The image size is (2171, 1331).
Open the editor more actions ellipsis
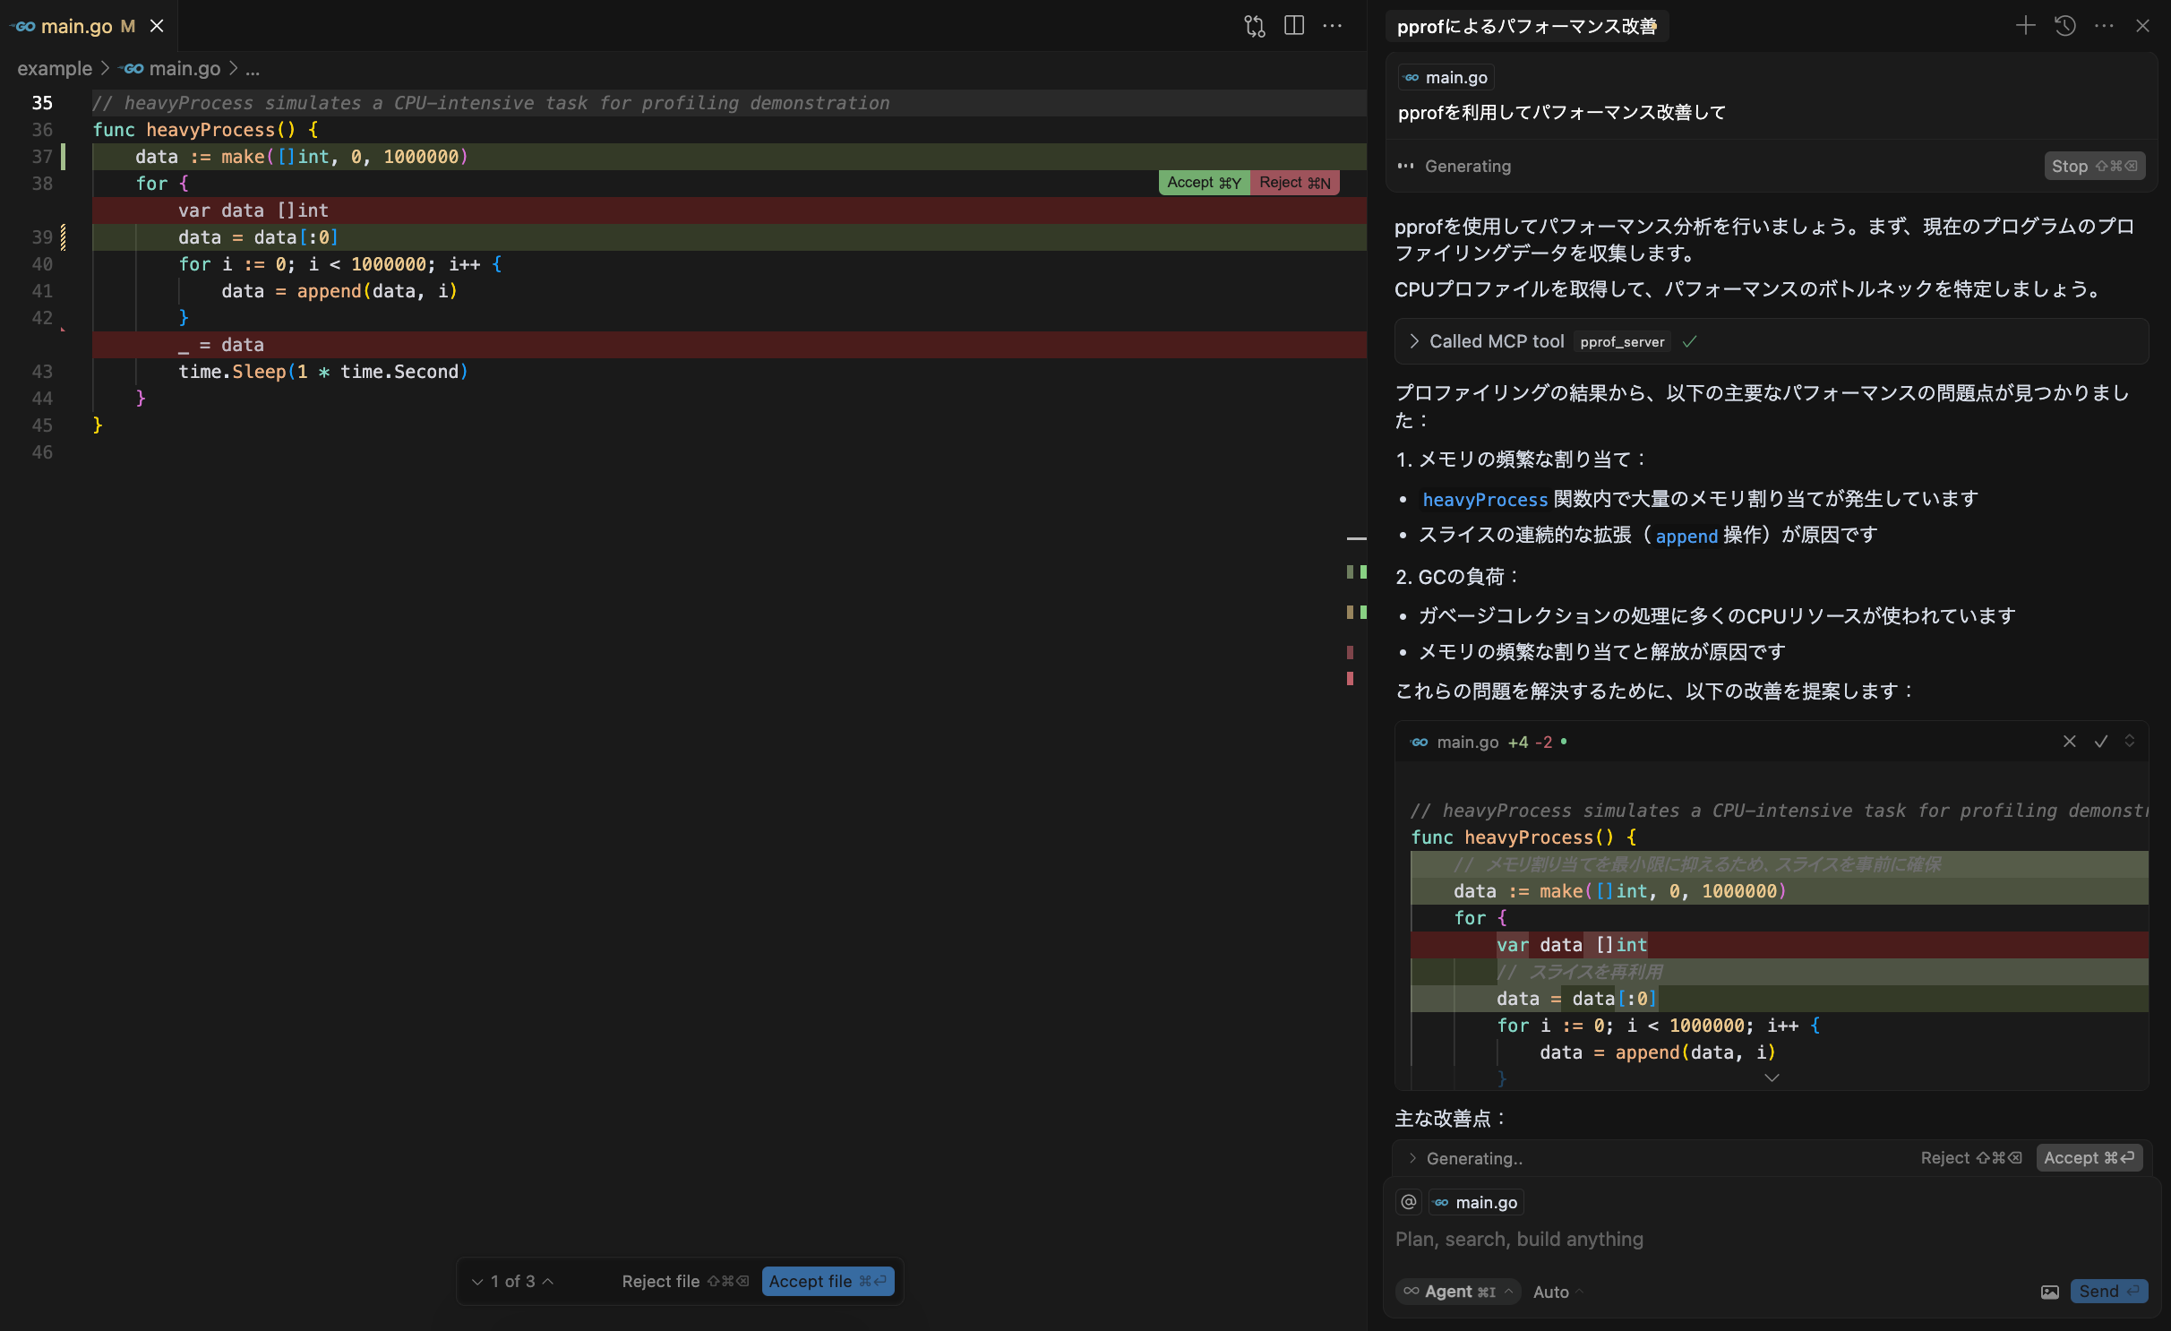pyautogui.click(x=1333, y=26)
